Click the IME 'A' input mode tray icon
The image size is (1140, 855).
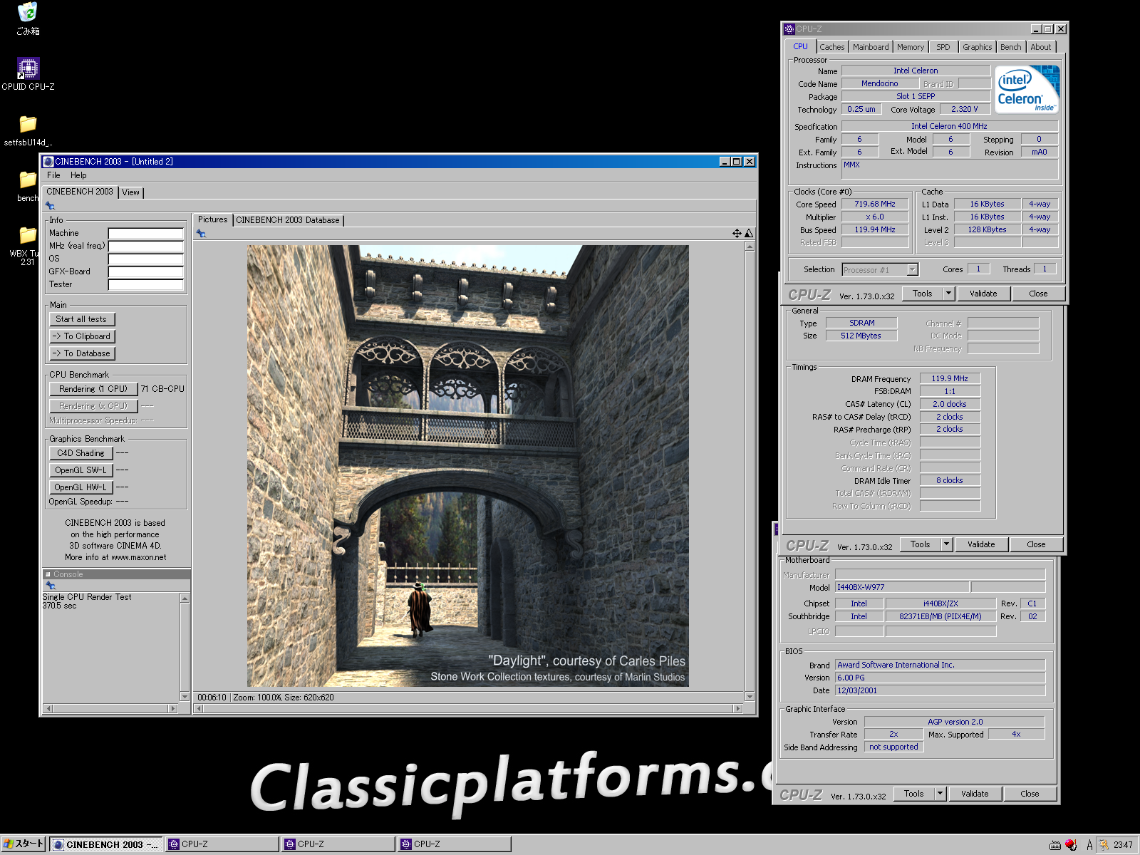[1089, 845]
